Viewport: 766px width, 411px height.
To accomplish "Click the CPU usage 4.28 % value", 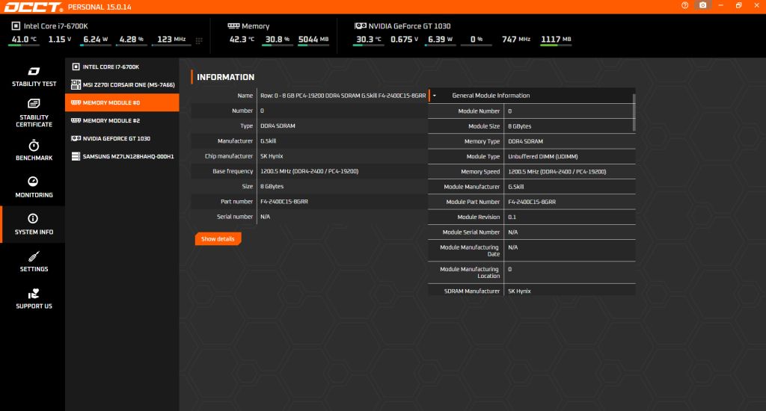I will [x=132, y=40].
